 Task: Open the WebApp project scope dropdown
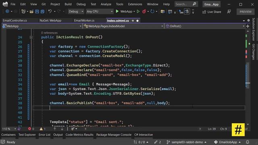(42, 26)
